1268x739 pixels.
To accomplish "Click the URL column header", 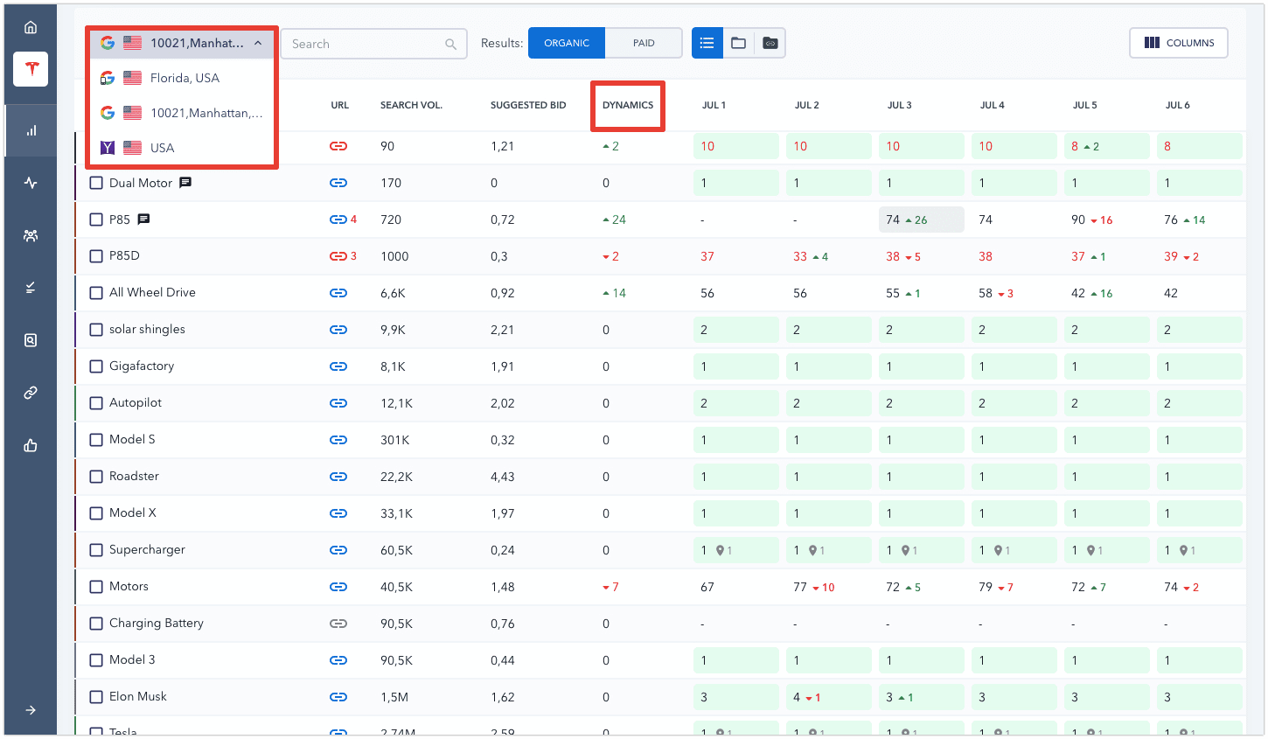I will click(x=339, y=105).
